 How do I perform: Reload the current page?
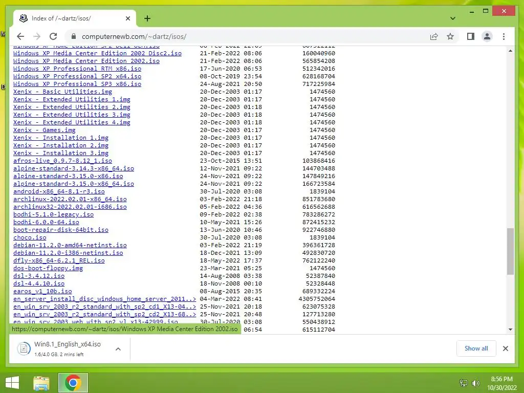coord(53,36)
